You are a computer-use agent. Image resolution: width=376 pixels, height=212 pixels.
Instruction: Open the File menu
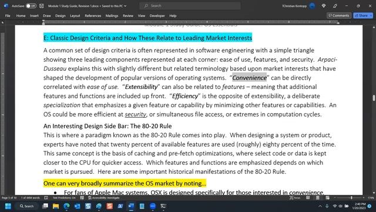8,16
